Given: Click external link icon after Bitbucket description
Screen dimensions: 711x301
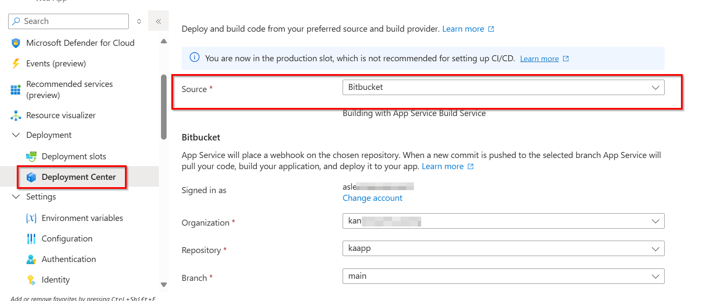Looking at the screenshot, I should 471,167.
